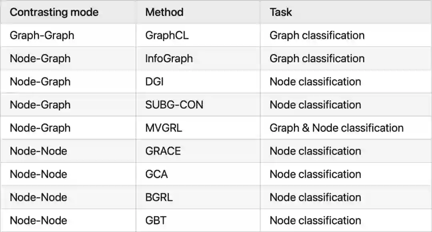
Task: Click Node-Graph cell in the MVGRL row
Action: pos(40,128)
